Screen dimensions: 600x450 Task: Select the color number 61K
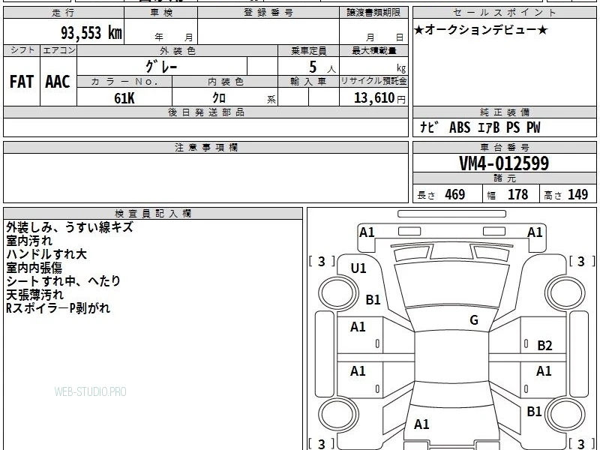[124, 98]
